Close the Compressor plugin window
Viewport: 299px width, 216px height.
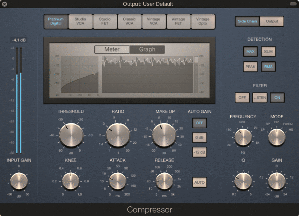[4, 4]
